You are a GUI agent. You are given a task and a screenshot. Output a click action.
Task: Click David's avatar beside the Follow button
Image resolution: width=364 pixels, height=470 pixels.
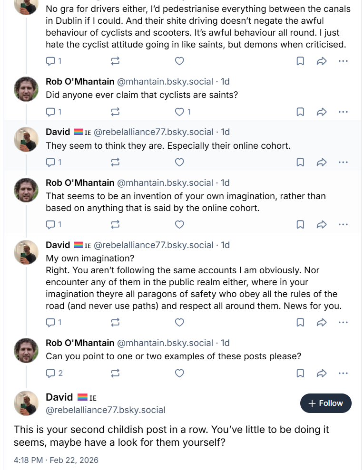[x=26, y=403]
